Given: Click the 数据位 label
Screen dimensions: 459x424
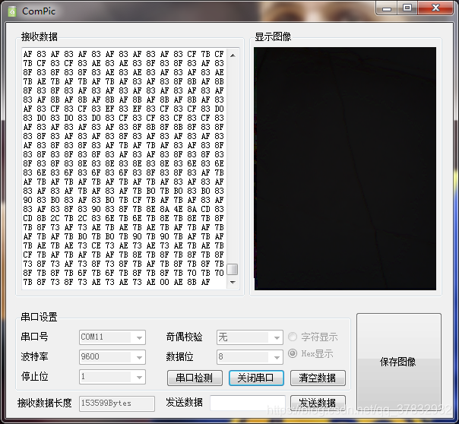Looking at the screenshot, I should pos(179,356).
